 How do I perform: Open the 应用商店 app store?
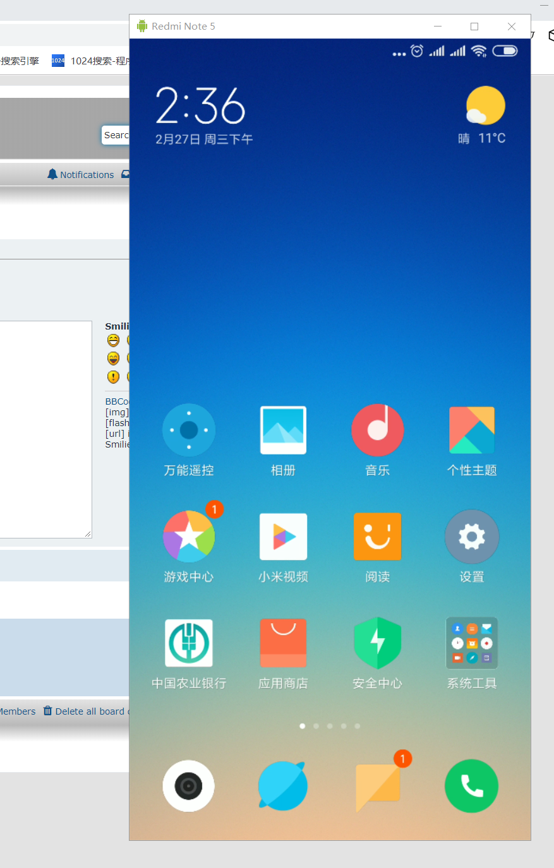tap(283, 643)
